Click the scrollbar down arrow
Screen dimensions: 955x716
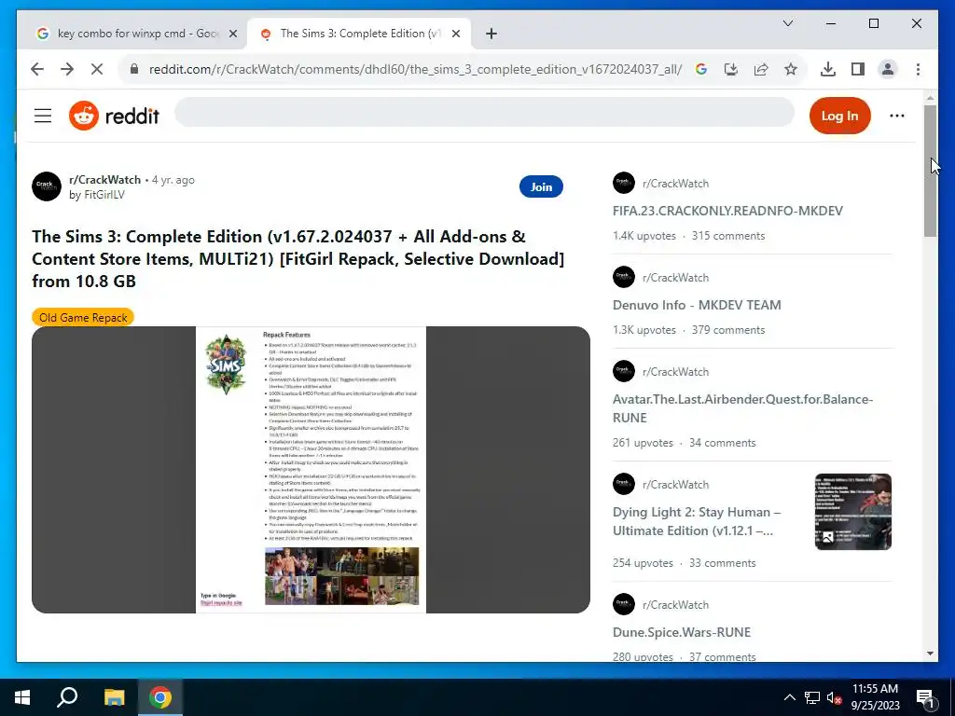[930, 654]
